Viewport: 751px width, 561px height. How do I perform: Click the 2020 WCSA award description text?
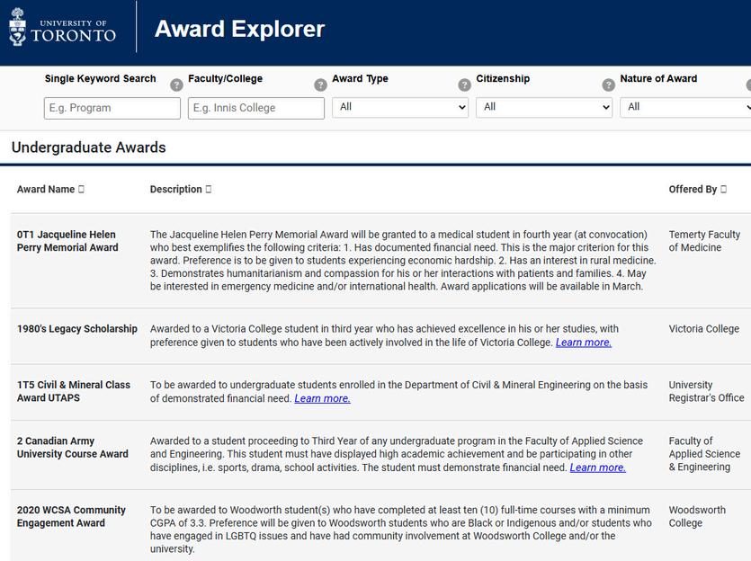401,530
